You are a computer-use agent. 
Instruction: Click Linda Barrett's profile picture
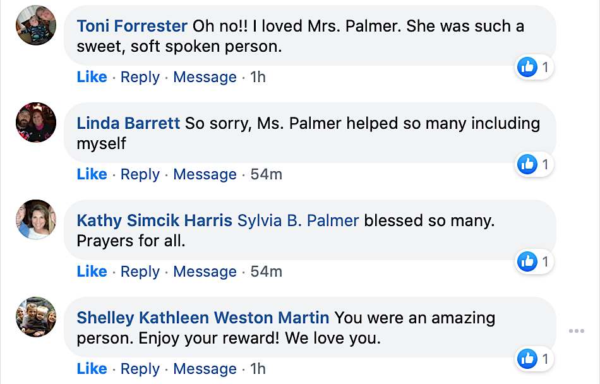36,123
